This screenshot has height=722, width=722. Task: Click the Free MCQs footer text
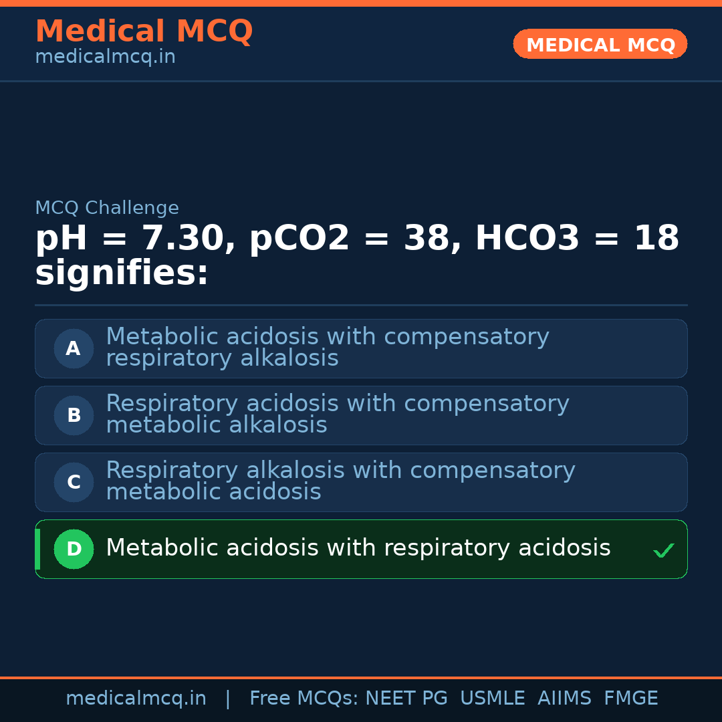[304, 699]
